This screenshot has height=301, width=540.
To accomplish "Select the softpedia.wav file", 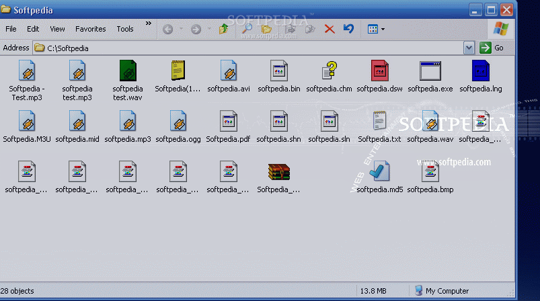I will click(430, 126).
